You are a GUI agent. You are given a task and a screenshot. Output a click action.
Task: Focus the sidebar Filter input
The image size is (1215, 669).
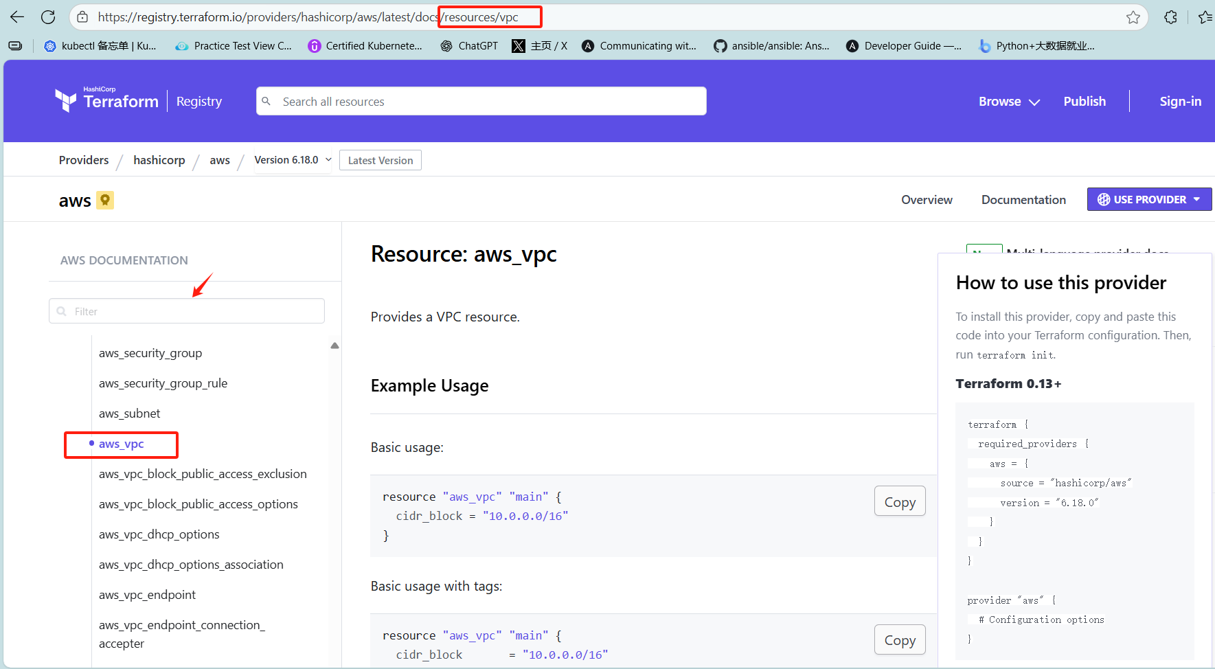click(187, 311)
